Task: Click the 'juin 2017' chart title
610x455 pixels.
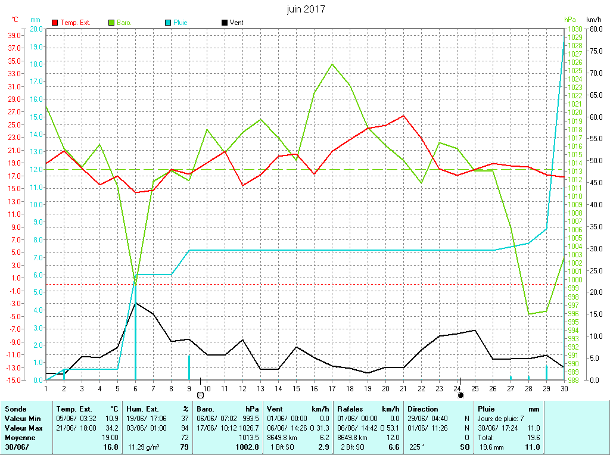Action: 305,10
